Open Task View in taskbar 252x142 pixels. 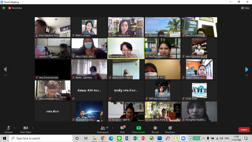pyautogui.click(x=86, y=138)
